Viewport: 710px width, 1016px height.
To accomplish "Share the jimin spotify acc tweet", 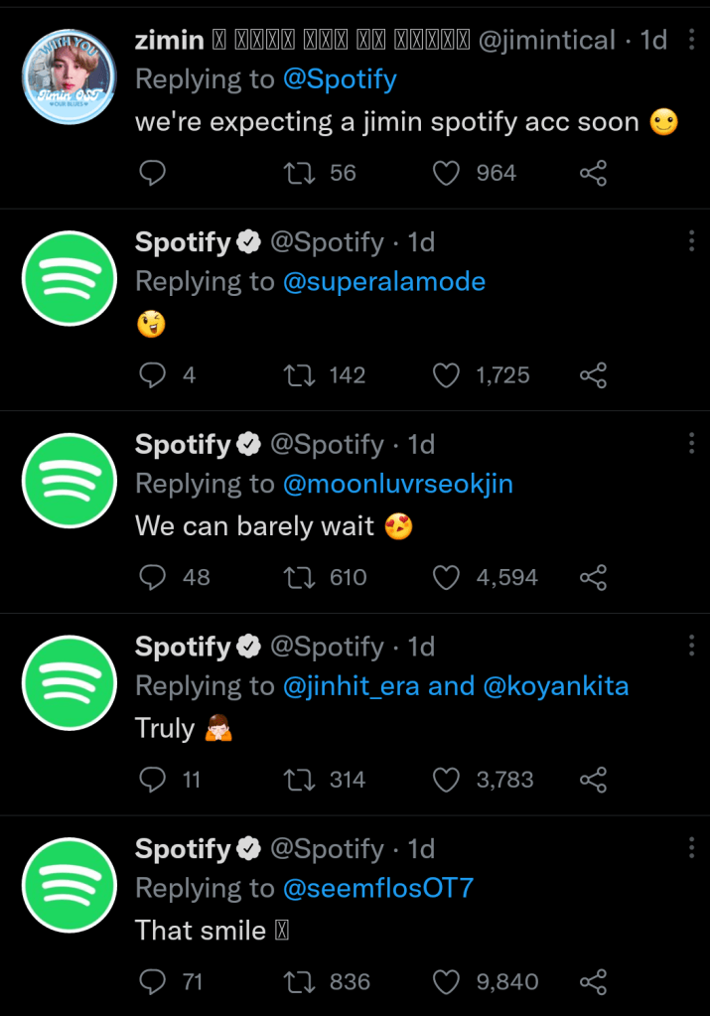I will [x=593, y=174].
